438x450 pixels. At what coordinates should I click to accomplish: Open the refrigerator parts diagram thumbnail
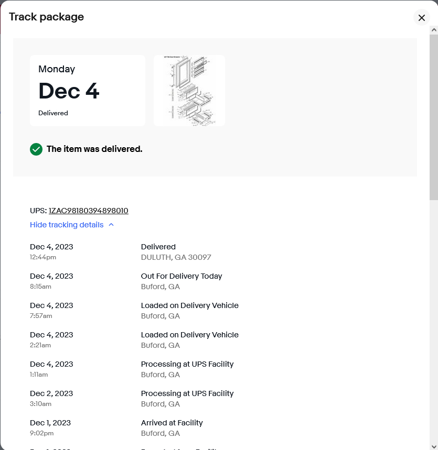(x=189, y=91)
